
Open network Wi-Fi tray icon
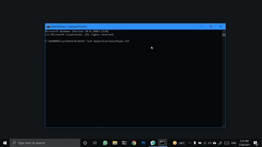tap(205, 143)
